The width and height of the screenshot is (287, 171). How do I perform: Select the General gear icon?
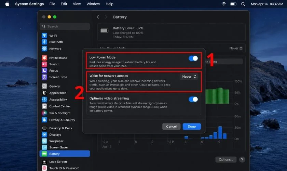pyautogui.click(x=44, y=86)
